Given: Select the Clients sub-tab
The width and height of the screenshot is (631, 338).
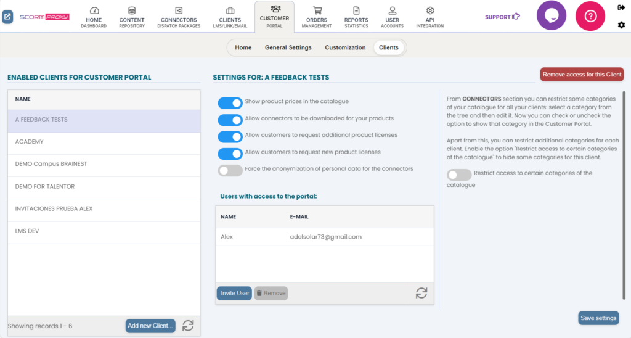Looking at the screenshot, I should (x=388, y=47).
